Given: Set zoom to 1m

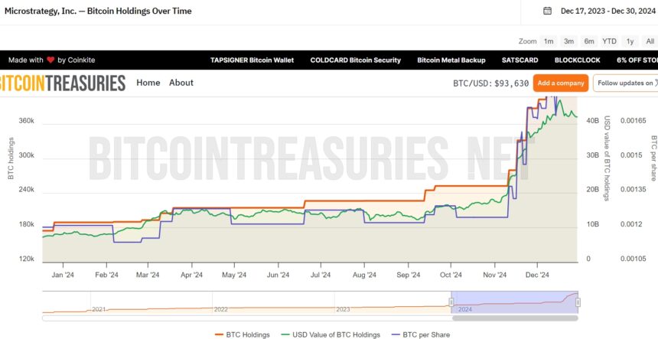Looking at the screenshot, I should (x=549, y=41).
